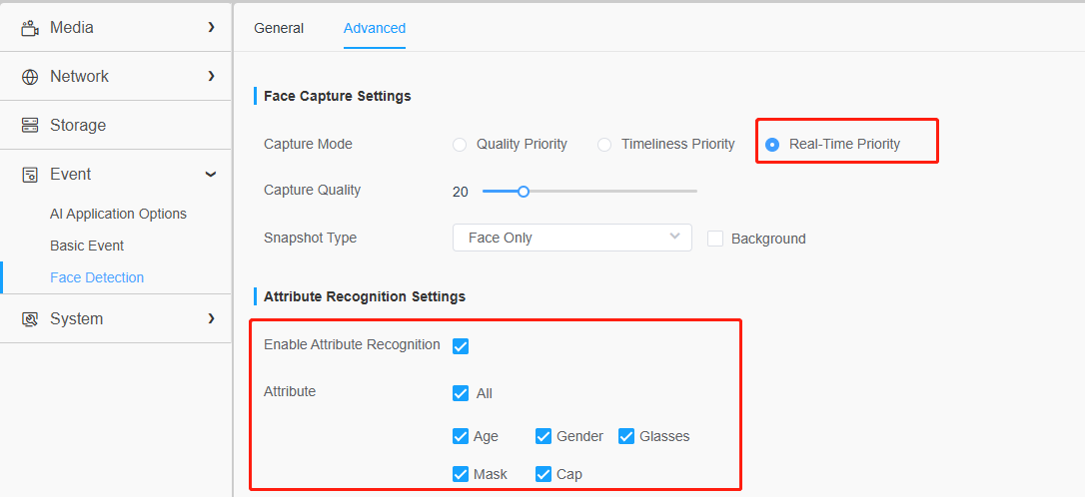Click the System monitor icon
1085x497 pixels.
pyautogui.click(x=30, y=318)
